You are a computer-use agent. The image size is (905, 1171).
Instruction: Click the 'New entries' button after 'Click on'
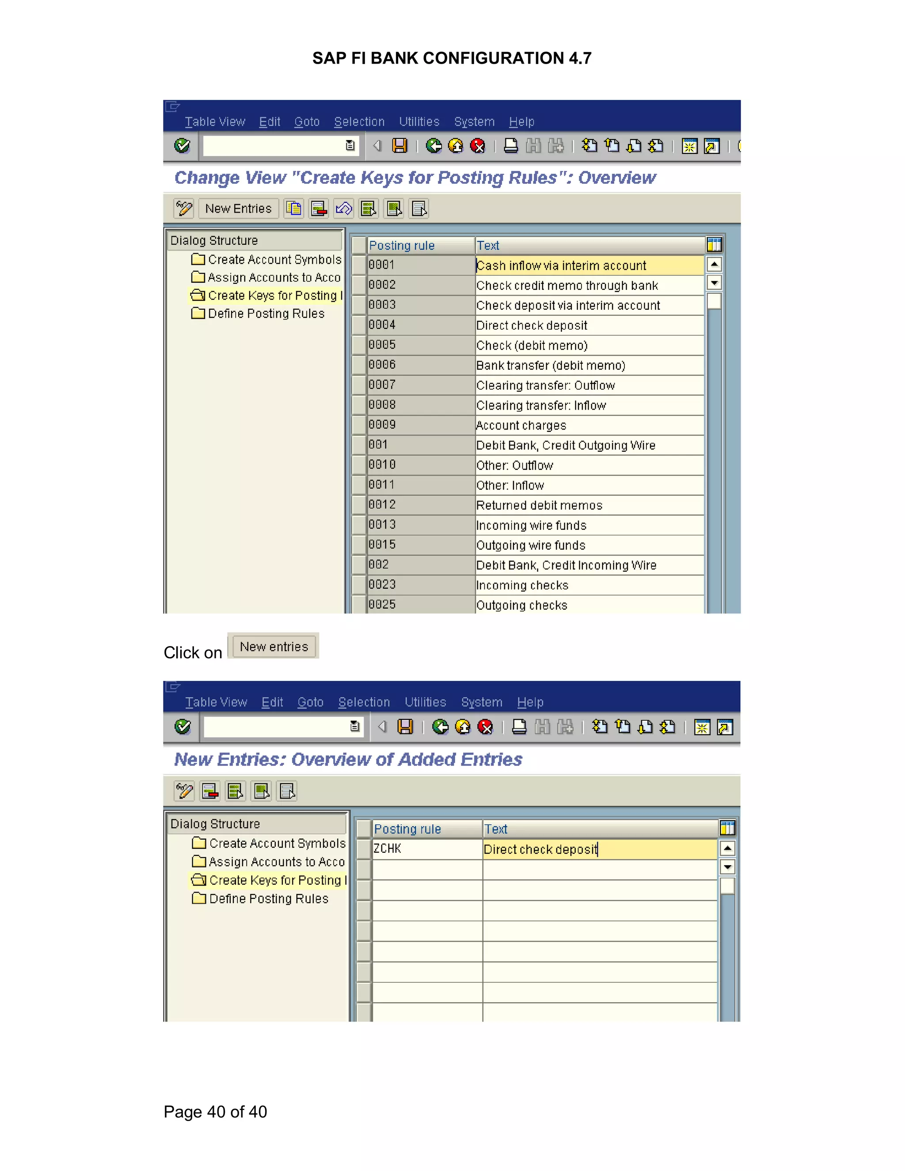tap(274, 646)
